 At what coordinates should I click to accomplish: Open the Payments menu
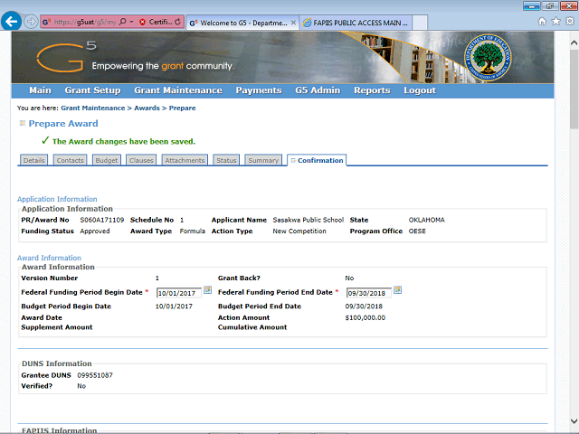pos(259,90)
